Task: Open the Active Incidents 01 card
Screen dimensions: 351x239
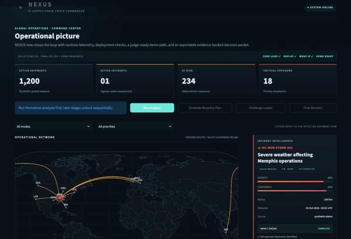Action: (135, 81)
